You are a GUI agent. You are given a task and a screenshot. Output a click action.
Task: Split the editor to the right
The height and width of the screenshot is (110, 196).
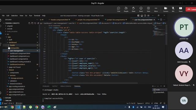[161, 20]
